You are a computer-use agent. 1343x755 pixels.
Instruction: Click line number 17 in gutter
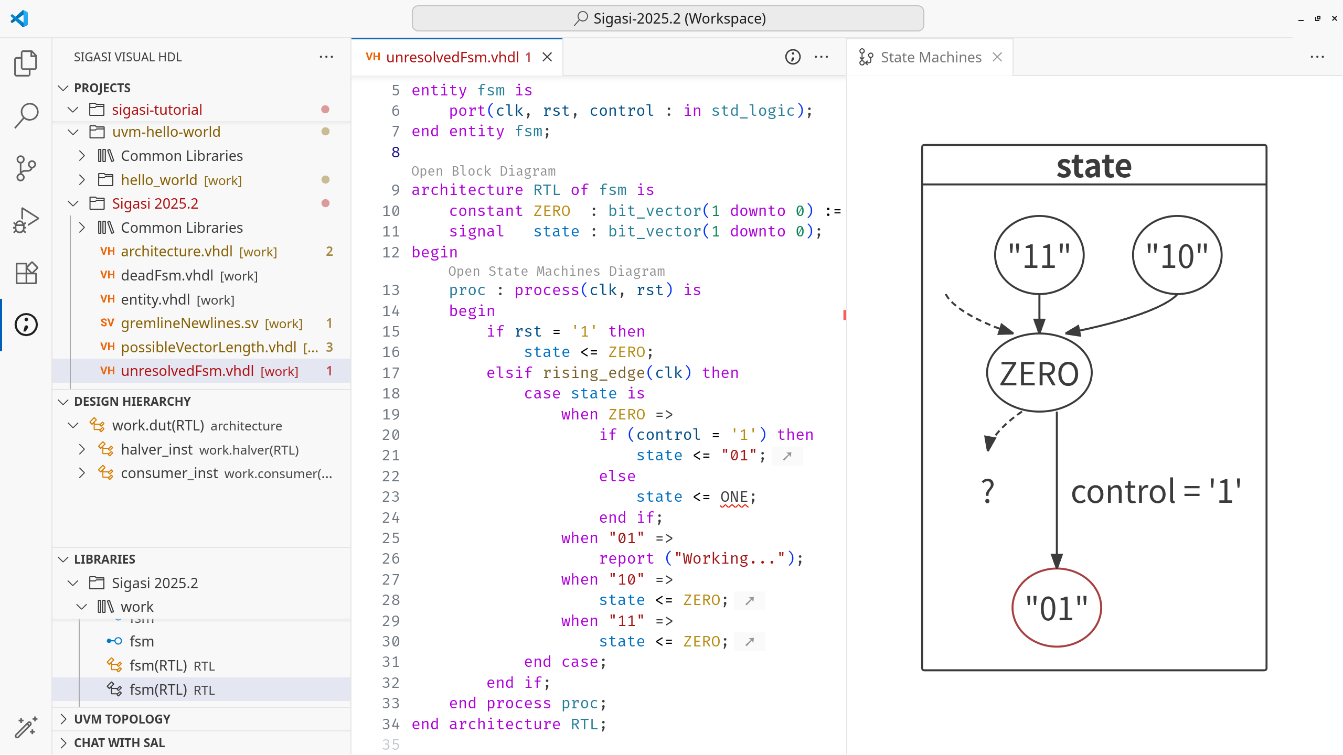(x=391, y=373)
